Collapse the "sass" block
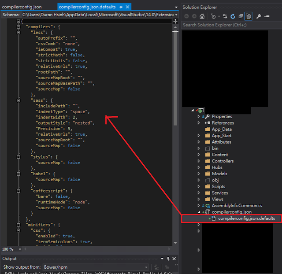The image size is (282, 274). [x=19, y=100]
